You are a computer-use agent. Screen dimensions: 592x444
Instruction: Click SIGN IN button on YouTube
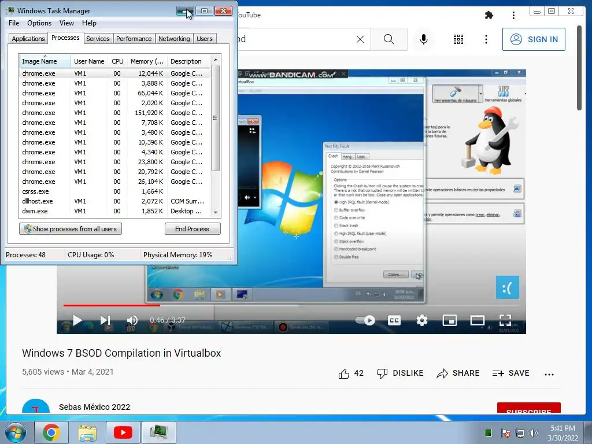[534, 39]
